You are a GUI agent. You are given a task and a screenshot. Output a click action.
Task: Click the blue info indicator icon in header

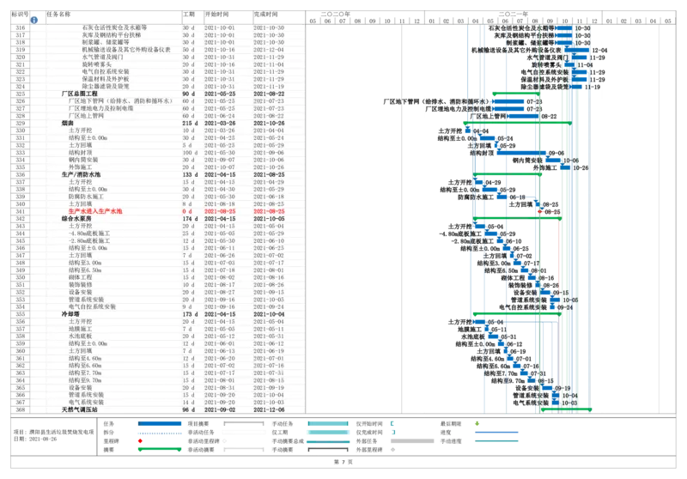pyautogui.click(x=34, y=19)
